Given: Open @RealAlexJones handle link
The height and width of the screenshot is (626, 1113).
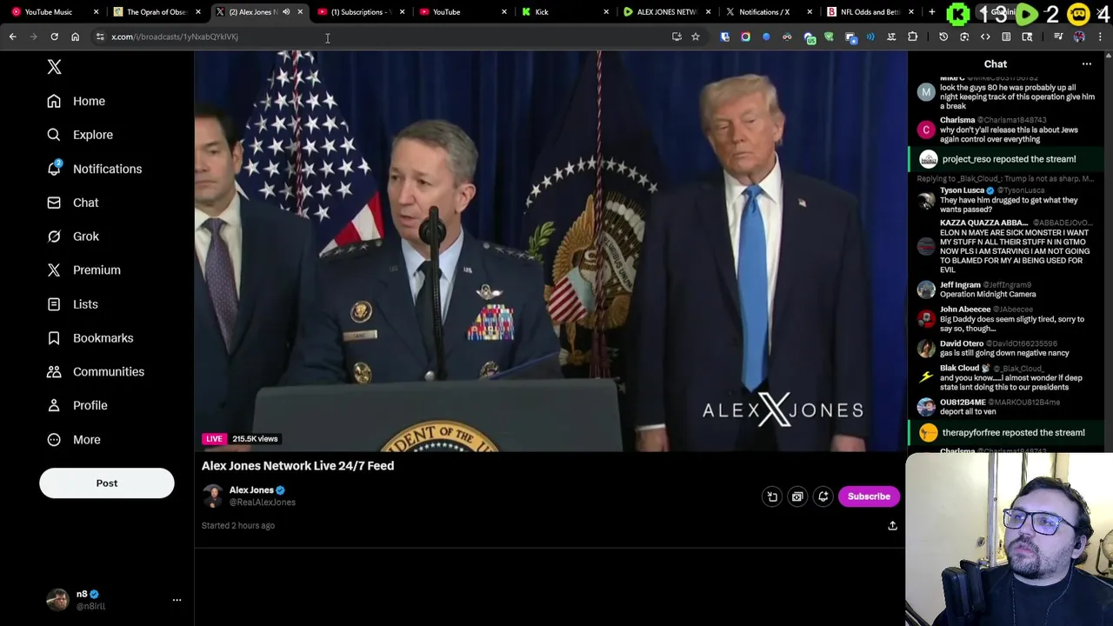Looking at the screenshot, I should [263, 503].
